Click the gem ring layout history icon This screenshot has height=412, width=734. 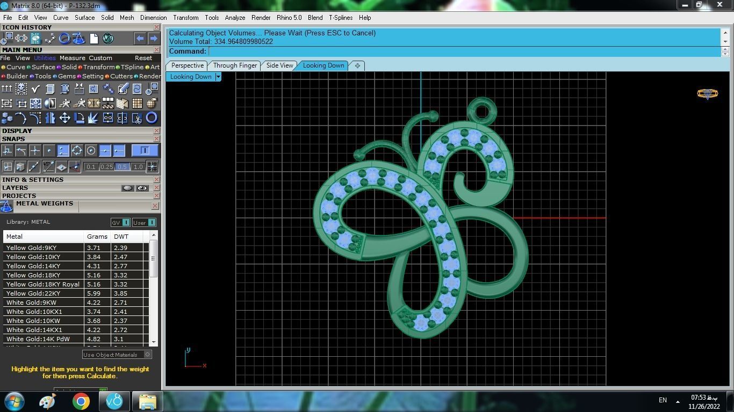click(x=21, y=38)
